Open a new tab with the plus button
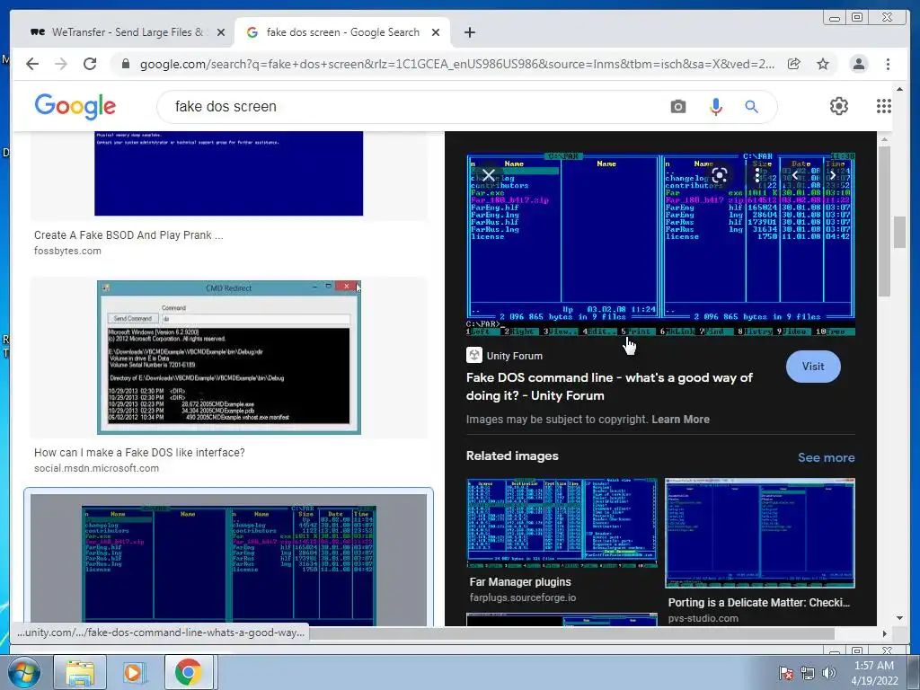920x690 pixels. 469,32
